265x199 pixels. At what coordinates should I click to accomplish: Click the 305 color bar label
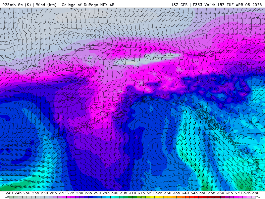(124, 193)
